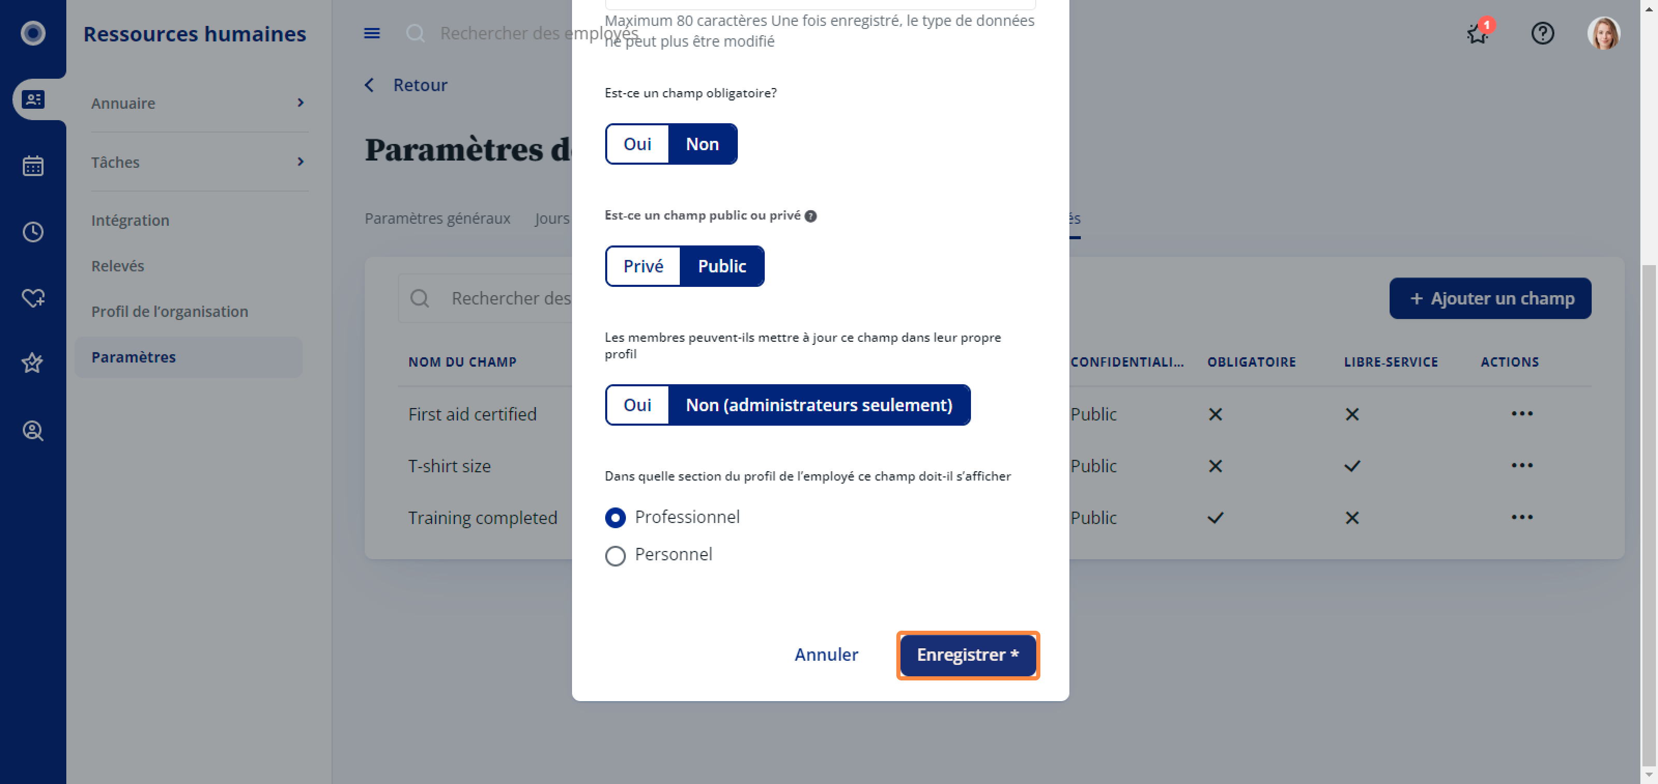Open the calendar icon in the left sidebar
Screen dimensions: 1658x784
pos(33,165)
